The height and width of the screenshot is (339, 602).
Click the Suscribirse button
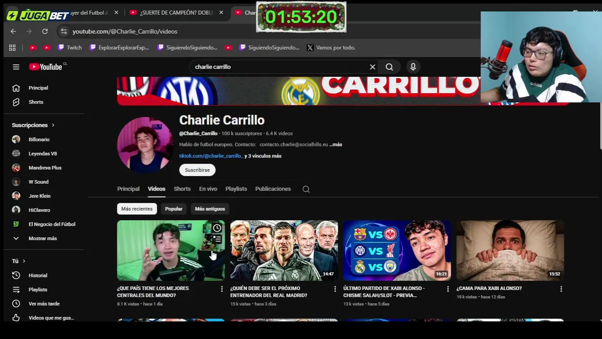pos(197,170)
